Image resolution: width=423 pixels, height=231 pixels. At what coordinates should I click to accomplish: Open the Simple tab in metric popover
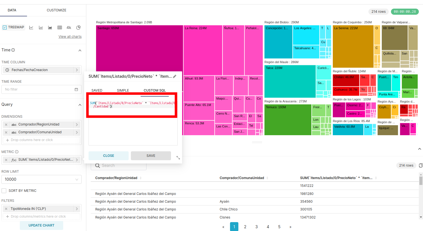coord(123,91)
